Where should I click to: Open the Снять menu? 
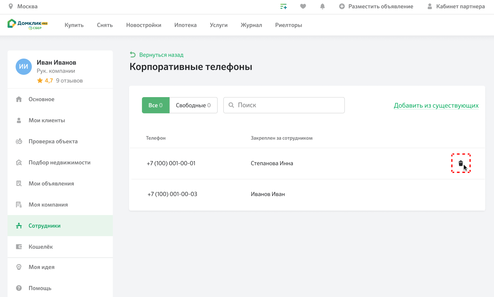point(105,25)
